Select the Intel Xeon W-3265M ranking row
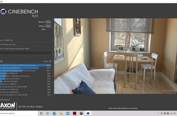177x116 pixels. [25, 68]
